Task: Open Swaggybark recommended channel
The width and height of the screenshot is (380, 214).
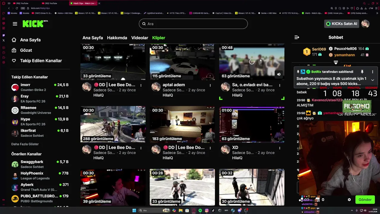Action: tap(40, 164)
